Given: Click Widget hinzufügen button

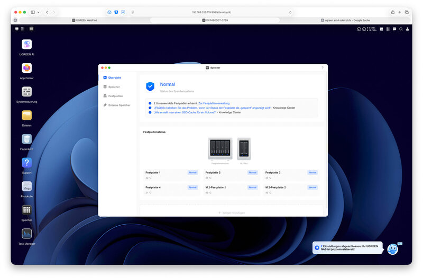Looking at the screenshot, I should click(x=232, y=213).
